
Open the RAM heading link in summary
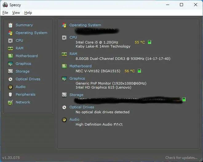coord(73,54)
